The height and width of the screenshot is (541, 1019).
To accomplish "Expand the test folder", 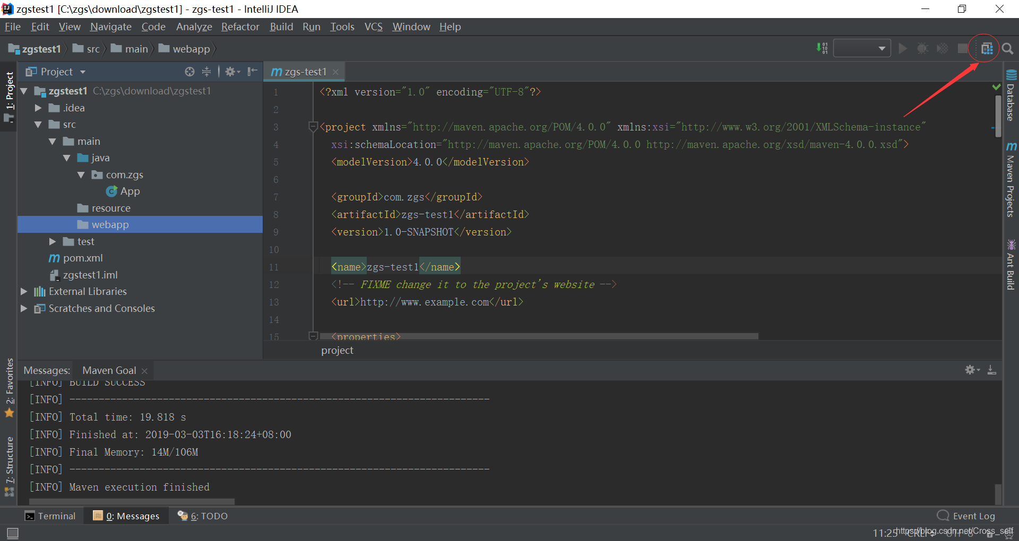I will 53,241.
